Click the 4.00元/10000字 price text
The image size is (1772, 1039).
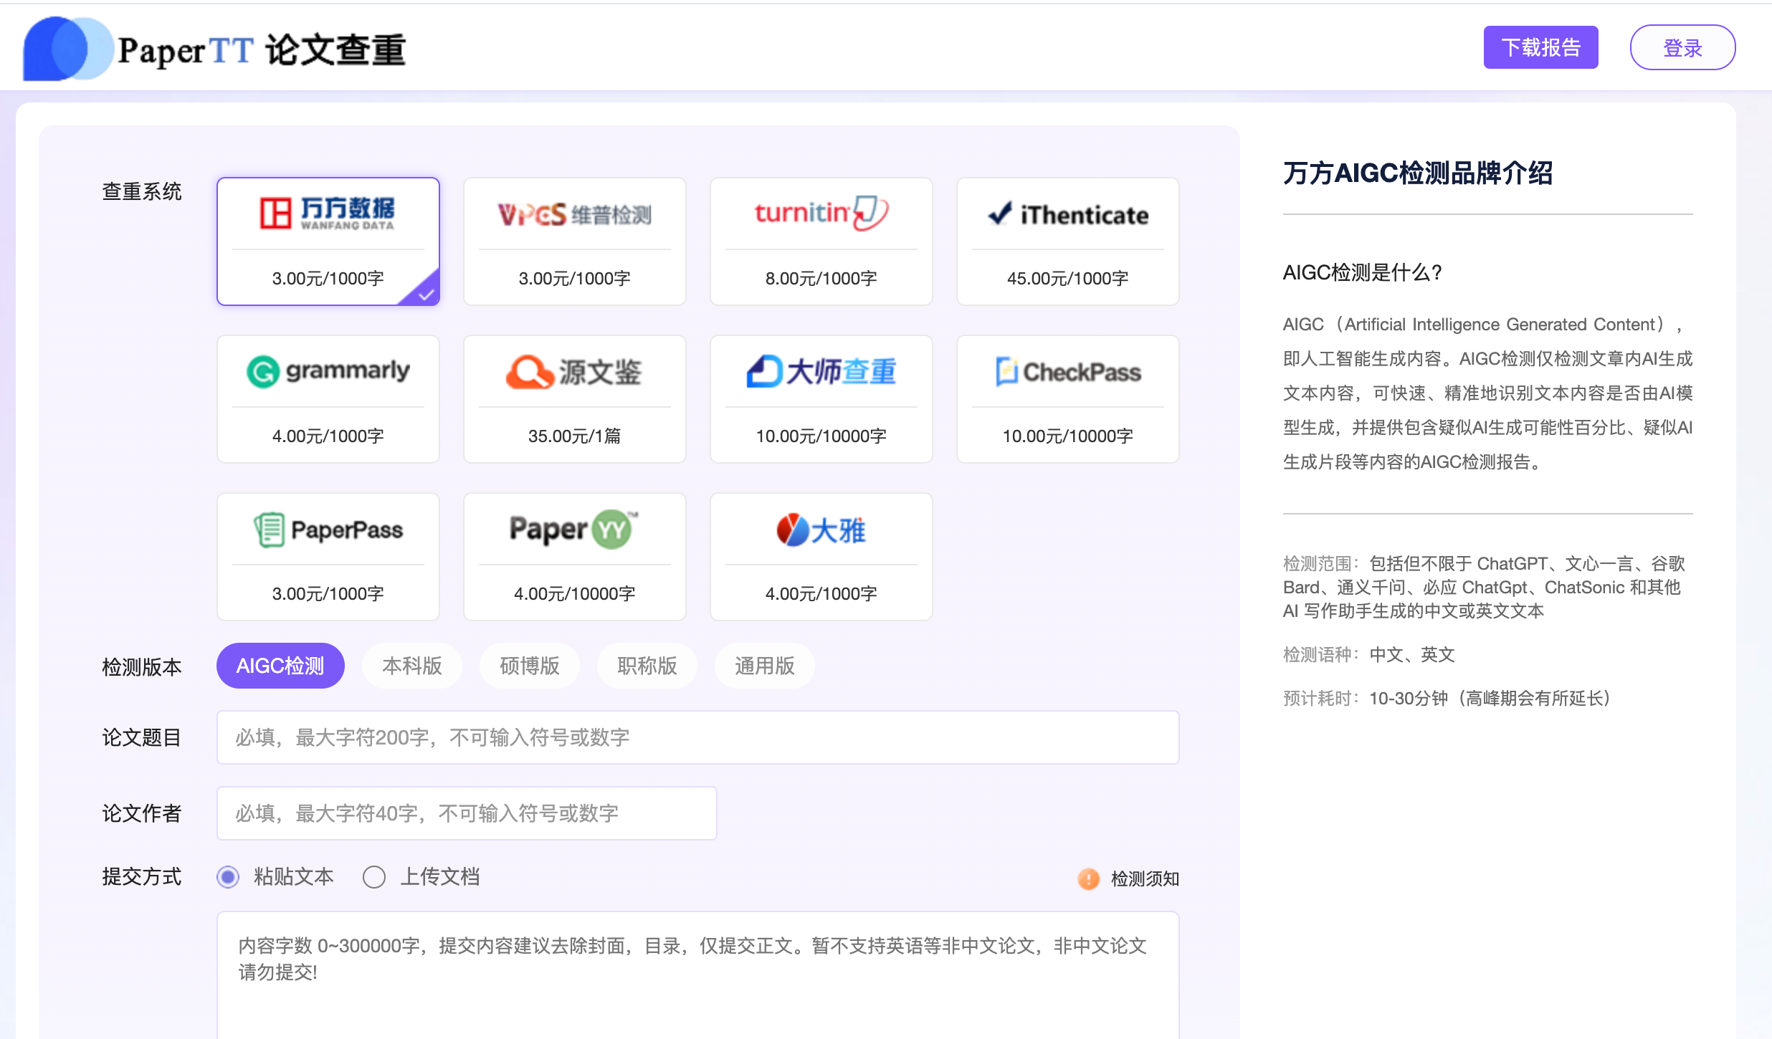click(x=575, y=593)
